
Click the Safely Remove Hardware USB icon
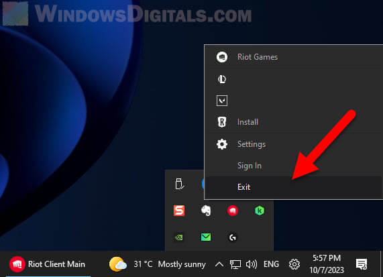click(179, 184)
